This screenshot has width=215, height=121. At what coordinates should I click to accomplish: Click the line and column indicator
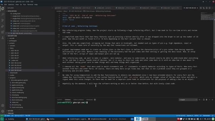tap(181, 116)
